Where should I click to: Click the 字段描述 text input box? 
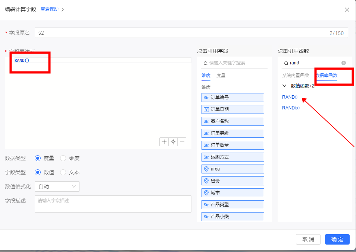pyautogui.click(x=113, y=204)
